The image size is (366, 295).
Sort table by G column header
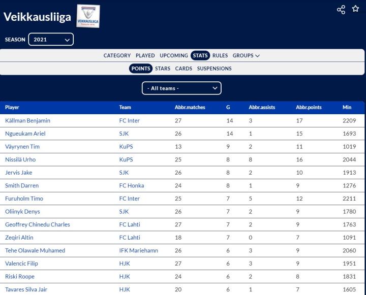228,108
